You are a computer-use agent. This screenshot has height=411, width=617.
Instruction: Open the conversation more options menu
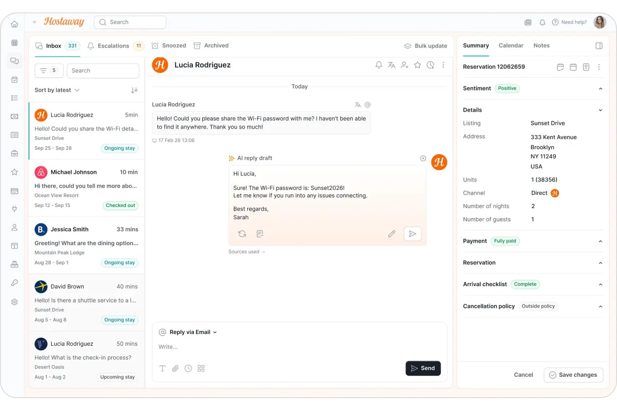click(x=443, y=65)
